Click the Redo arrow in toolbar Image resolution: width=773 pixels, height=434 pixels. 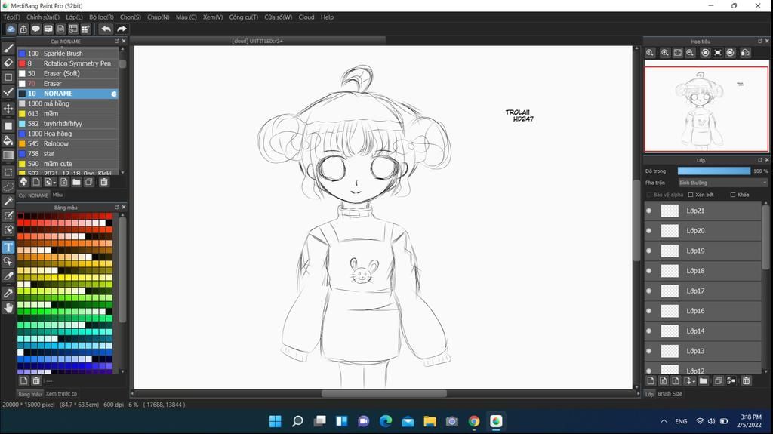click(122, 29)
